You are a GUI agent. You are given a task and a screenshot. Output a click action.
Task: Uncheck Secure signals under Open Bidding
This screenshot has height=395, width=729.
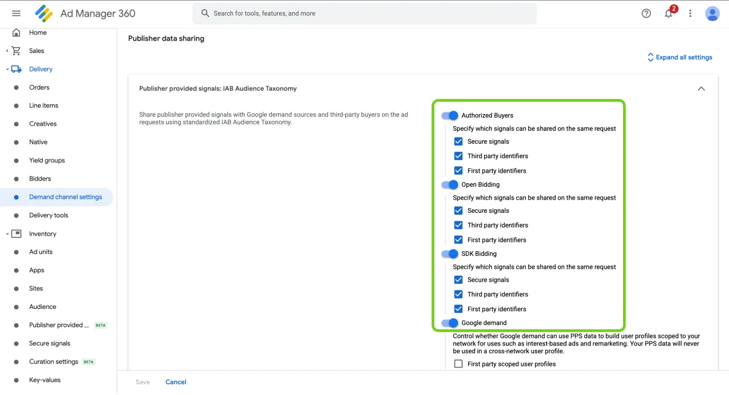458,211
